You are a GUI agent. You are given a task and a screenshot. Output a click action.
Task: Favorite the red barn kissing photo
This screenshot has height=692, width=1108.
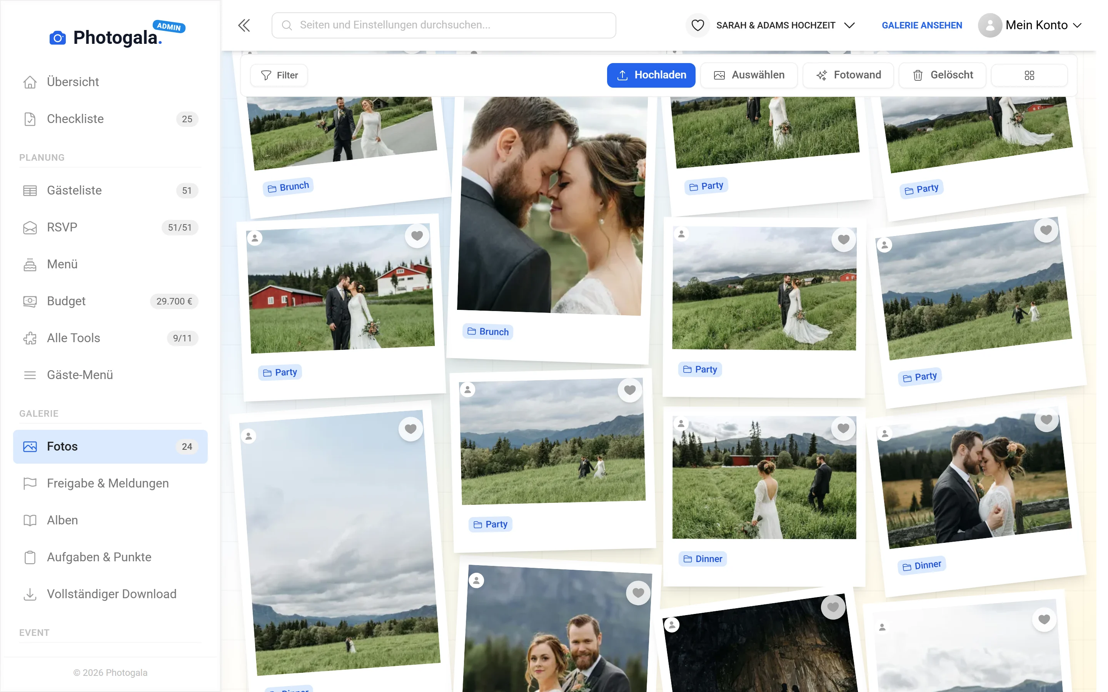point(417,236)
